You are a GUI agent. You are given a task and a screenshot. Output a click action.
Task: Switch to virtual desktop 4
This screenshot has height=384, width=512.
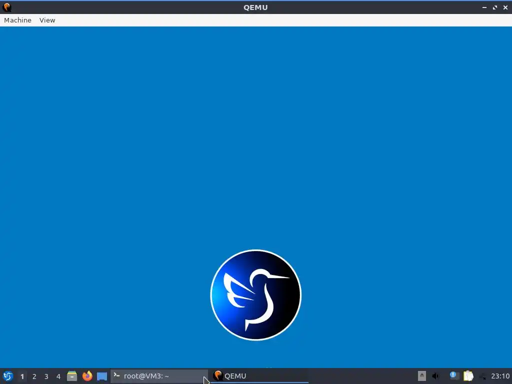pos(58,376)
